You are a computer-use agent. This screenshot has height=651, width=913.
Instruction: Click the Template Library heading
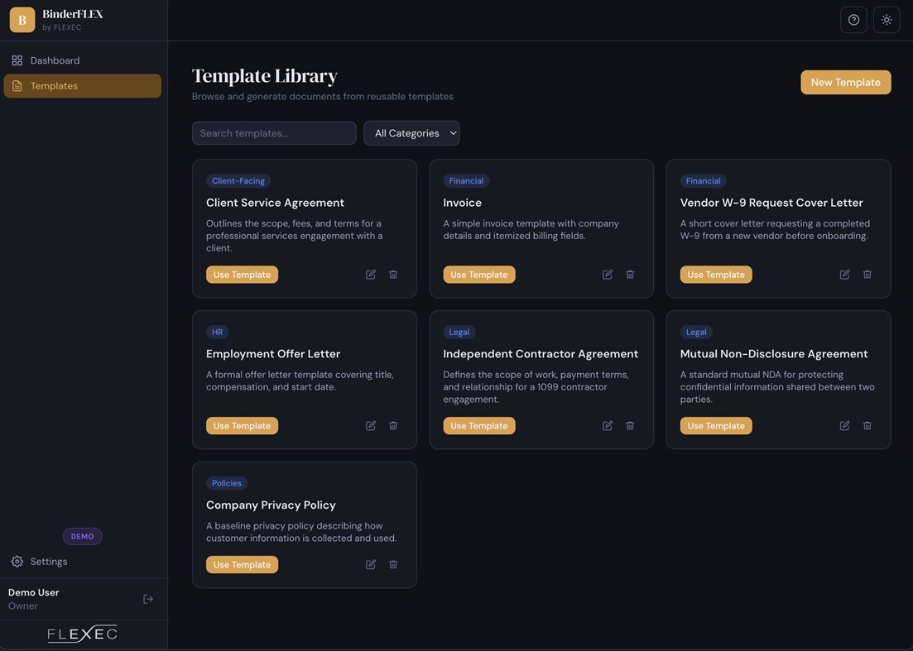(x=265, y=75)
